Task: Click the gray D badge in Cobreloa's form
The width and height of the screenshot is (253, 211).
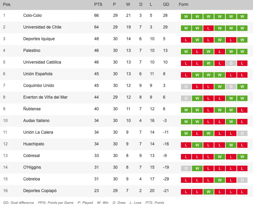Action: (x=242, y=180)
